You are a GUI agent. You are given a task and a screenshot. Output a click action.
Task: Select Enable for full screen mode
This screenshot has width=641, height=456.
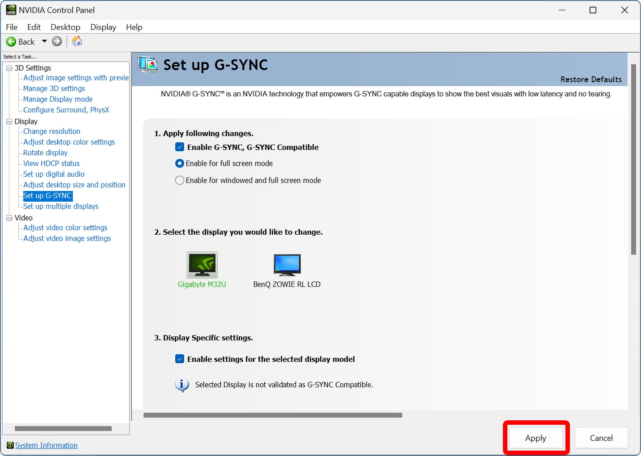tap(180, 163)
